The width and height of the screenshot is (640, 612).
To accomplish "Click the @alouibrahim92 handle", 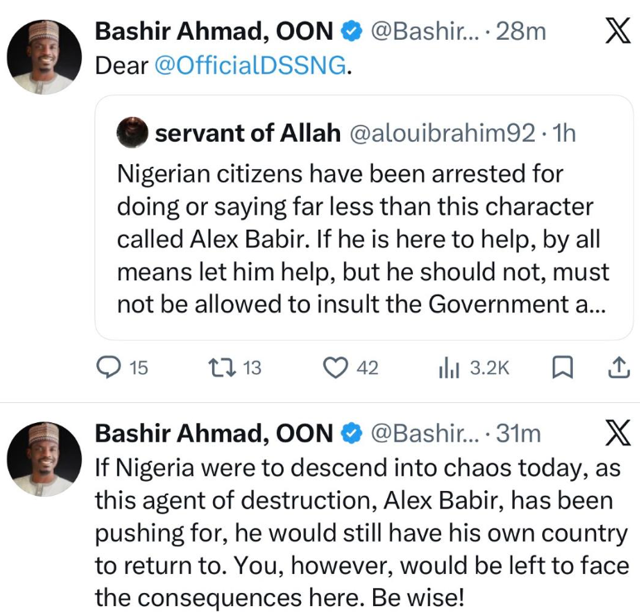I will point(444,134).
